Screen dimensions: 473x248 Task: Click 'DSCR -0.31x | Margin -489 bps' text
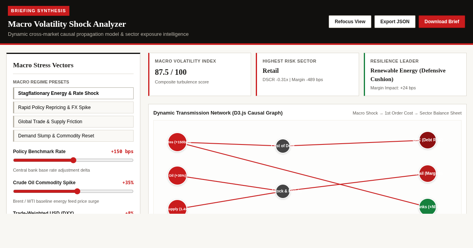(x=293, y=80)
